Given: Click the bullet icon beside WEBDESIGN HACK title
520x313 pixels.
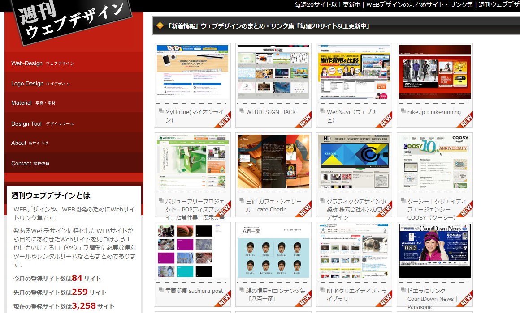Looking at the screenshot, I should point(242,111).
